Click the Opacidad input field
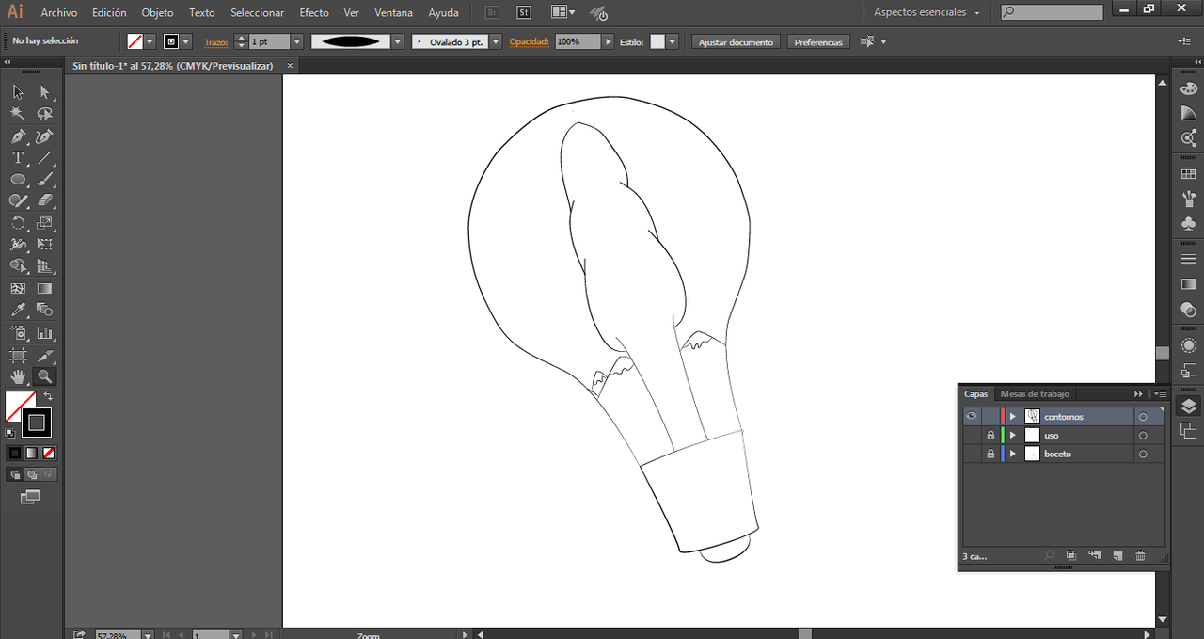Image resolution: width=1204 pixels, height=639 pixels. point(578,42)
